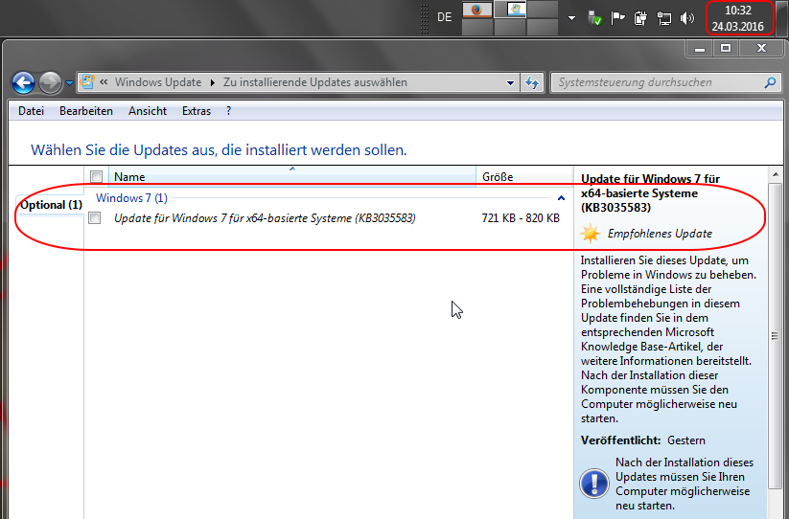Screen dimensions: 789x519
Task: Click the Windows Update breadcrumb
Action: click(x=158, y=82)
